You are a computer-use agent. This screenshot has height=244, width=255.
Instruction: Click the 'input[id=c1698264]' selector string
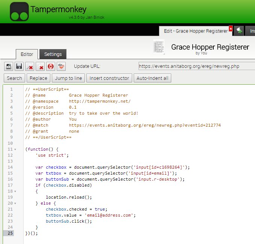pyautogui.click(x=159, y=168)
